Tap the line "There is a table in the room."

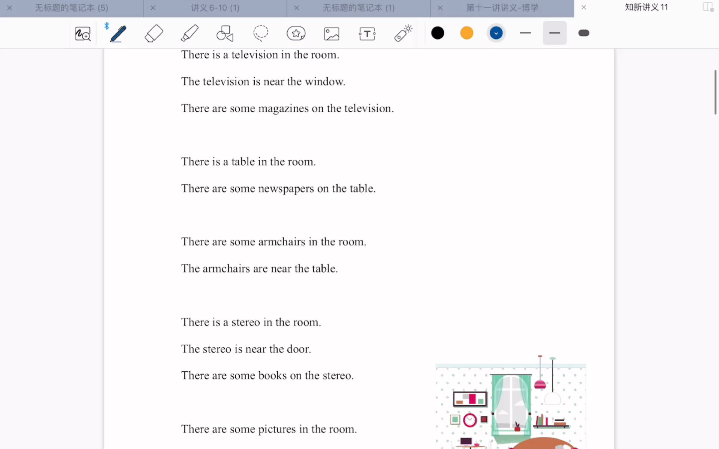248,162
